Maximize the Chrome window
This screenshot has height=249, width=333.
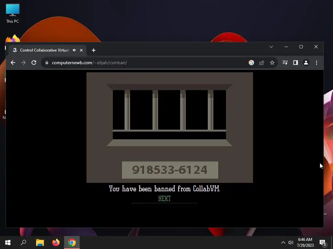(301, 47)
